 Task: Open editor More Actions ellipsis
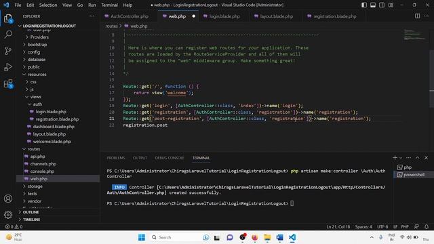tap(427, 16)
